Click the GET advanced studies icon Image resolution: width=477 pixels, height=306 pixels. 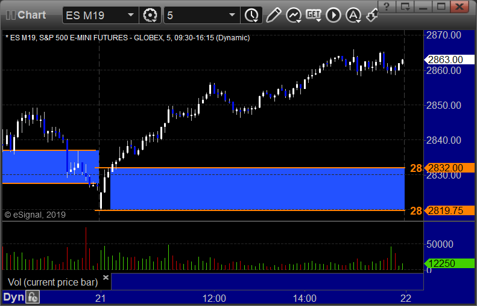click(314, 15)
